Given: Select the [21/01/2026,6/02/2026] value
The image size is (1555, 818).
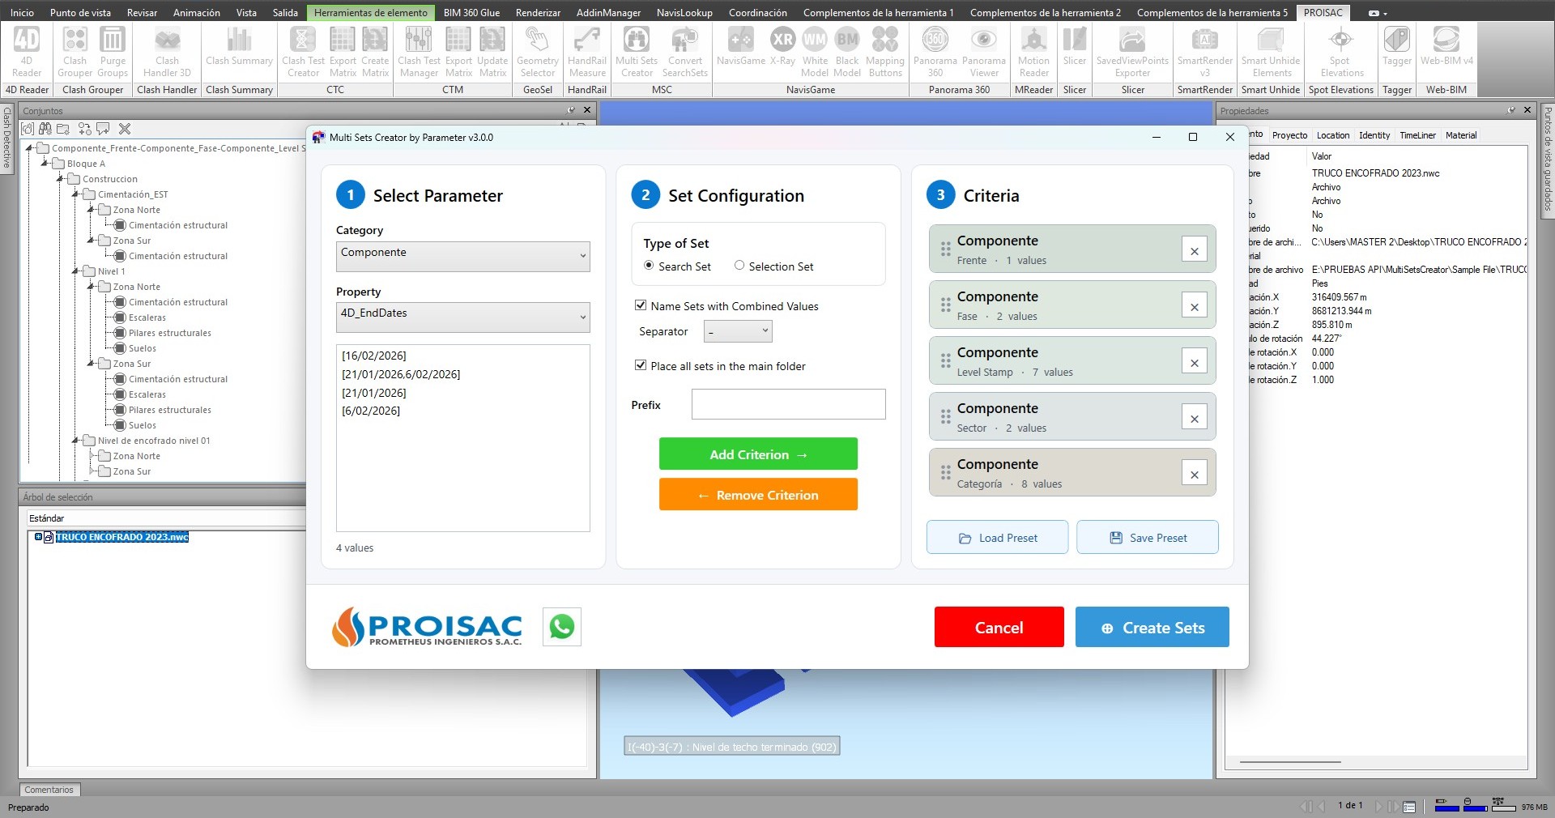Looking at the screenshot, I should 401,374.
